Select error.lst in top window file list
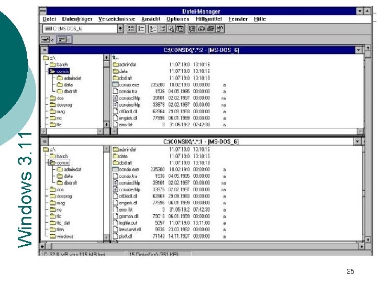The height and width of the screenshot is (283, 377). click(123, 125)
